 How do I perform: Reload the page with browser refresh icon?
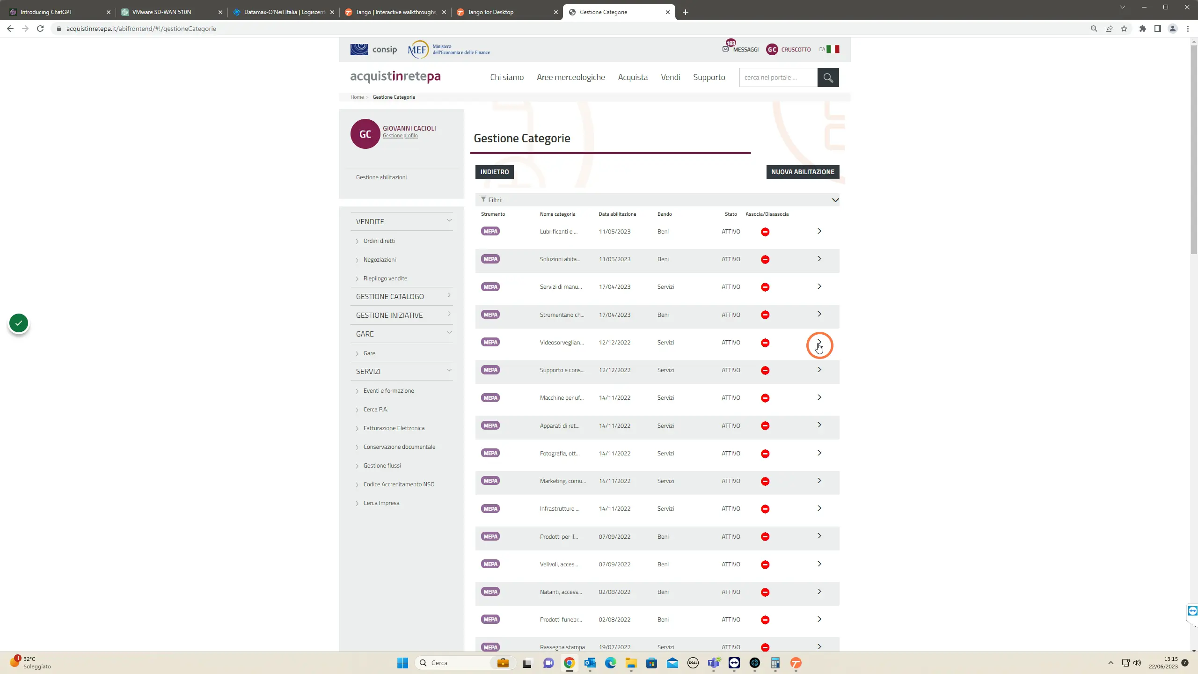pyautogui.click(x=40, y=29)
